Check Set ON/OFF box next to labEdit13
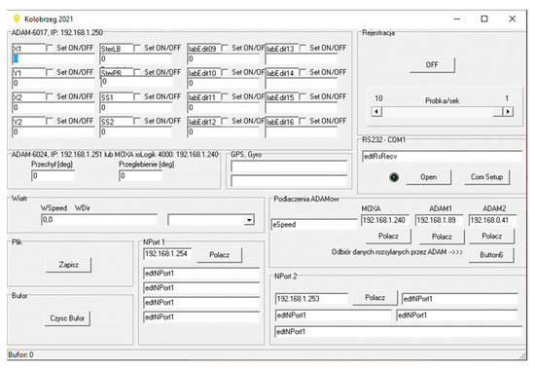This screenshot has height=369, width=535. point(303,48)
